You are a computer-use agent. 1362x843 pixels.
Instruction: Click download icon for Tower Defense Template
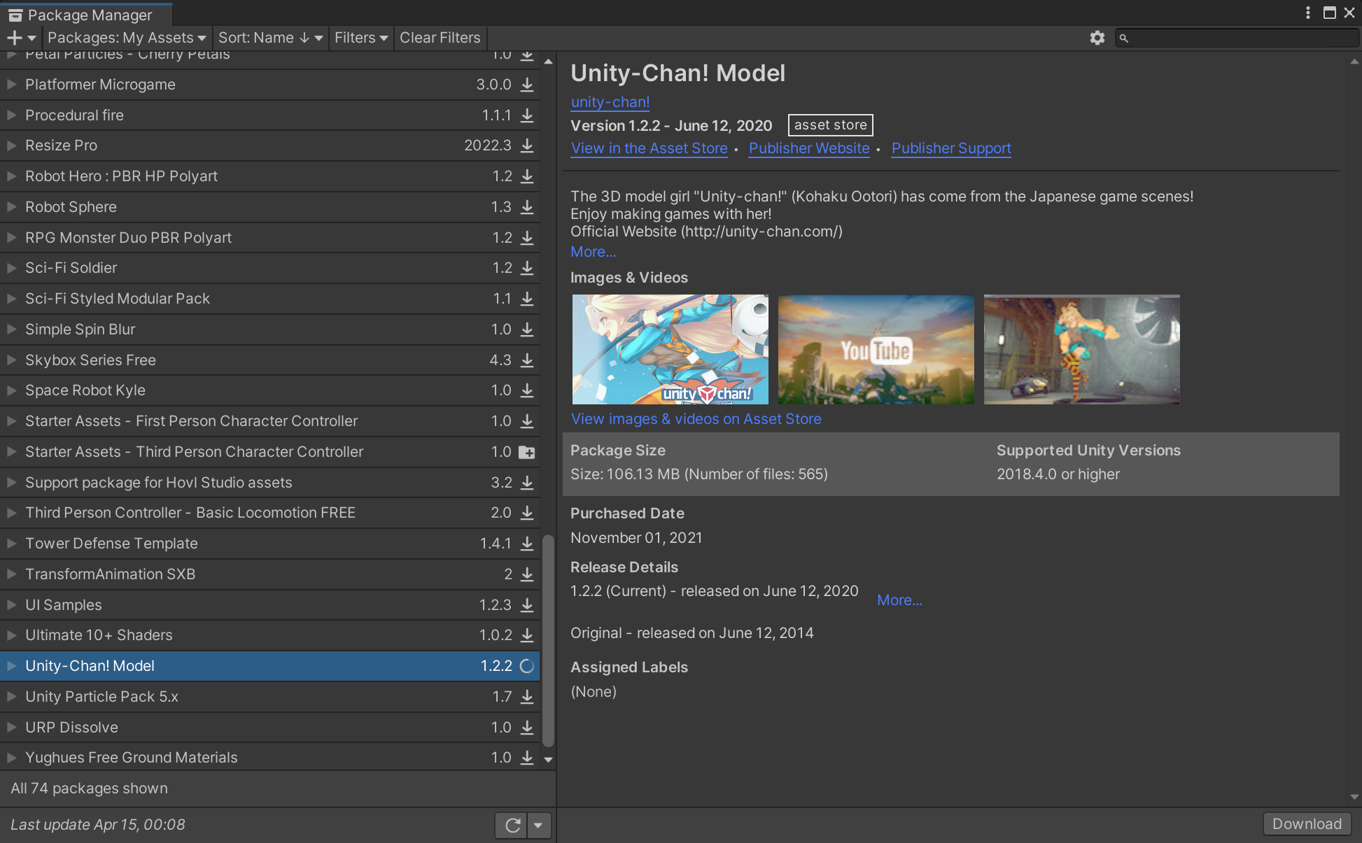tap(527, 544)
